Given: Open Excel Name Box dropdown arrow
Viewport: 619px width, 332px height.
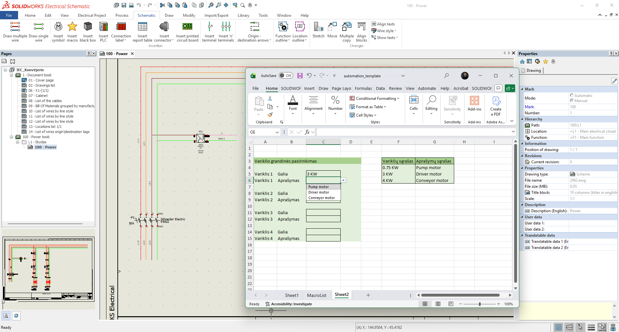Looking at the screenshot, I should 277,132.
